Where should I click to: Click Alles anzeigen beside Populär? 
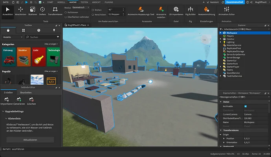coord(51,71)
